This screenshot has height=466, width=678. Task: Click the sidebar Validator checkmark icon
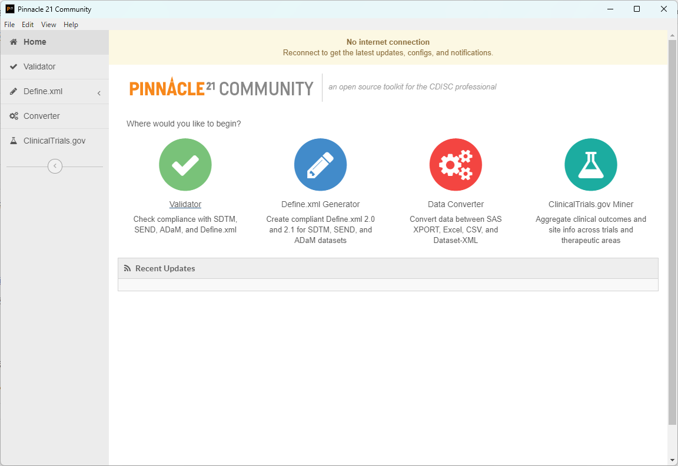point(14,66)
